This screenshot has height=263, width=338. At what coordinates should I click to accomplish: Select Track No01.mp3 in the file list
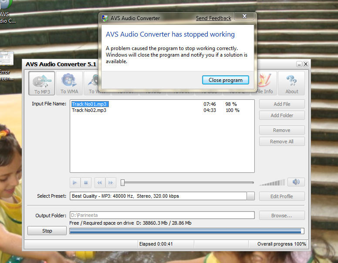click(x=89, y=104)
